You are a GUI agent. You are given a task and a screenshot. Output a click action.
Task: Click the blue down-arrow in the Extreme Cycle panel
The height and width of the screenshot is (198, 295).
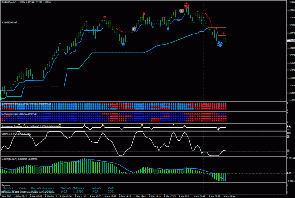click(218, 129)
